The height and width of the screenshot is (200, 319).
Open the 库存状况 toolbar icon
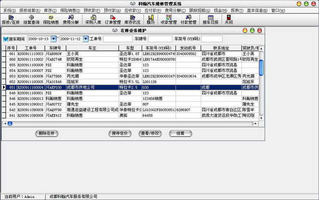132,19
